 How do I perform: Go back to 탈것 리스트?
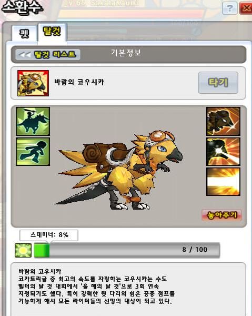pyautogui.click(x=48, y=54)
